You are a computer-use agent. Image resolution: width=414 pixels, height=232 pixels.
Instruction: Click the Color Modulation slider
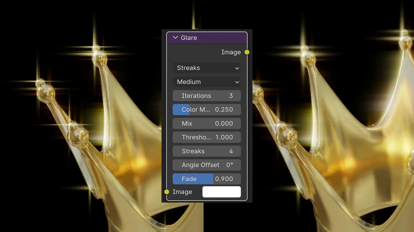(x=207, y=110)
